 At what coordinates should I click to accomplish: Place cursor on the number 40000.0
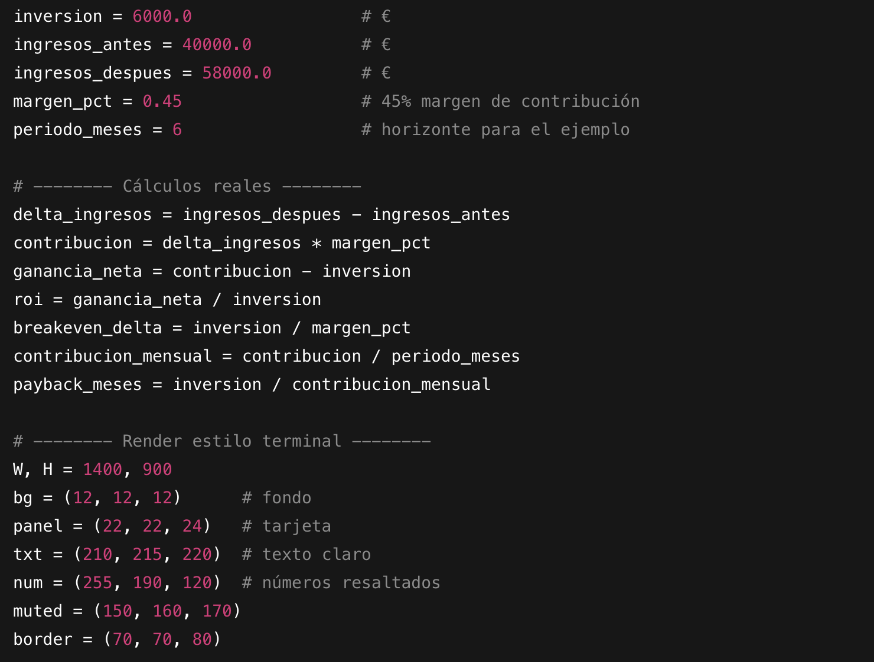[x=217, y=45]
